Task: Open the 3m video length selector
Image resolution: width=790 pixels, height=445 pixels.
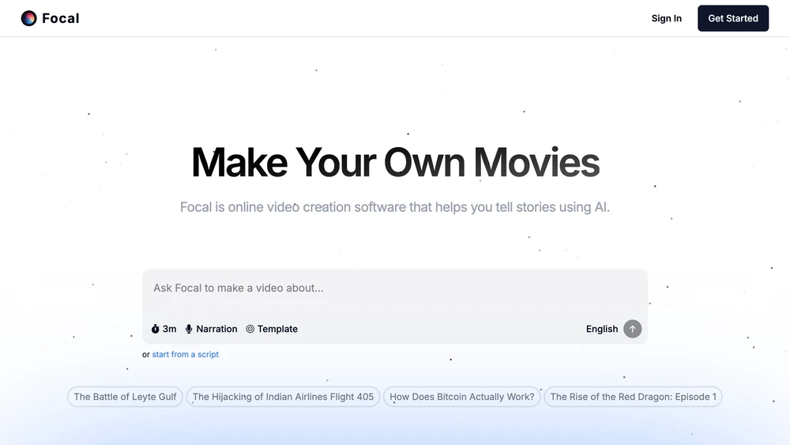Action: [164, 329]
